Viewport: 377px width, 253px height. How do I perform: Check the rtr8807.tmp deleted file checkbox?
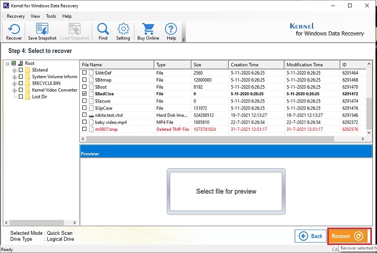[84, 129]
